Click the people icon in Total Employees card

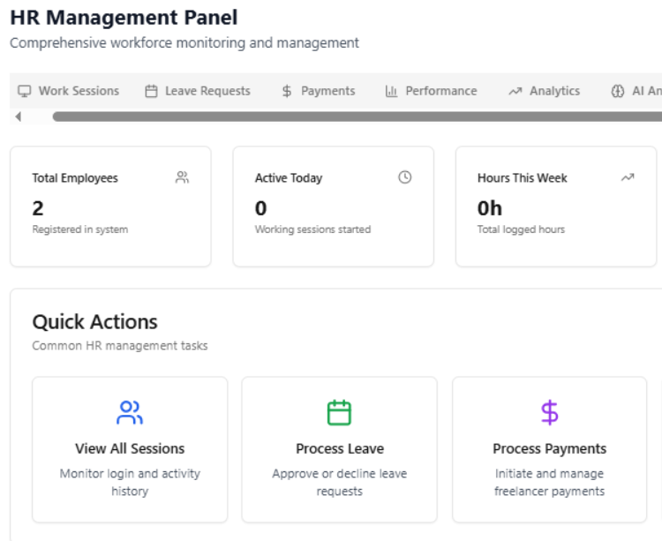point(183,177)
